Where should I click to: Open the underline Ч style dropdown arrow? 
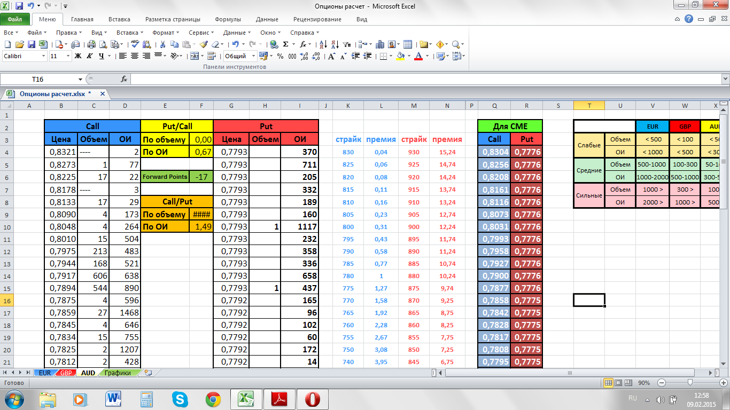[x=109, y=56]
